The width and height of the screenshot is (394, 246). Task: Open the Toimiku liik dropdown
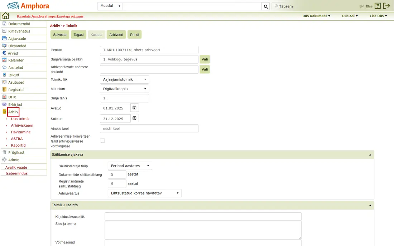pyautogui.click(x=124, y=79)
